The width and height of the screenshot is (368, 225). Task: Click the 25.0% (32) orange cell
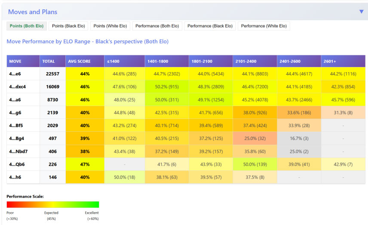pos(255,138)
